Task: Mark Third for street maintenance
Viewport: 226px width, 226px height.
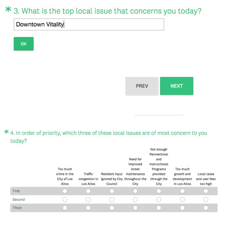Action: point(135,208)
